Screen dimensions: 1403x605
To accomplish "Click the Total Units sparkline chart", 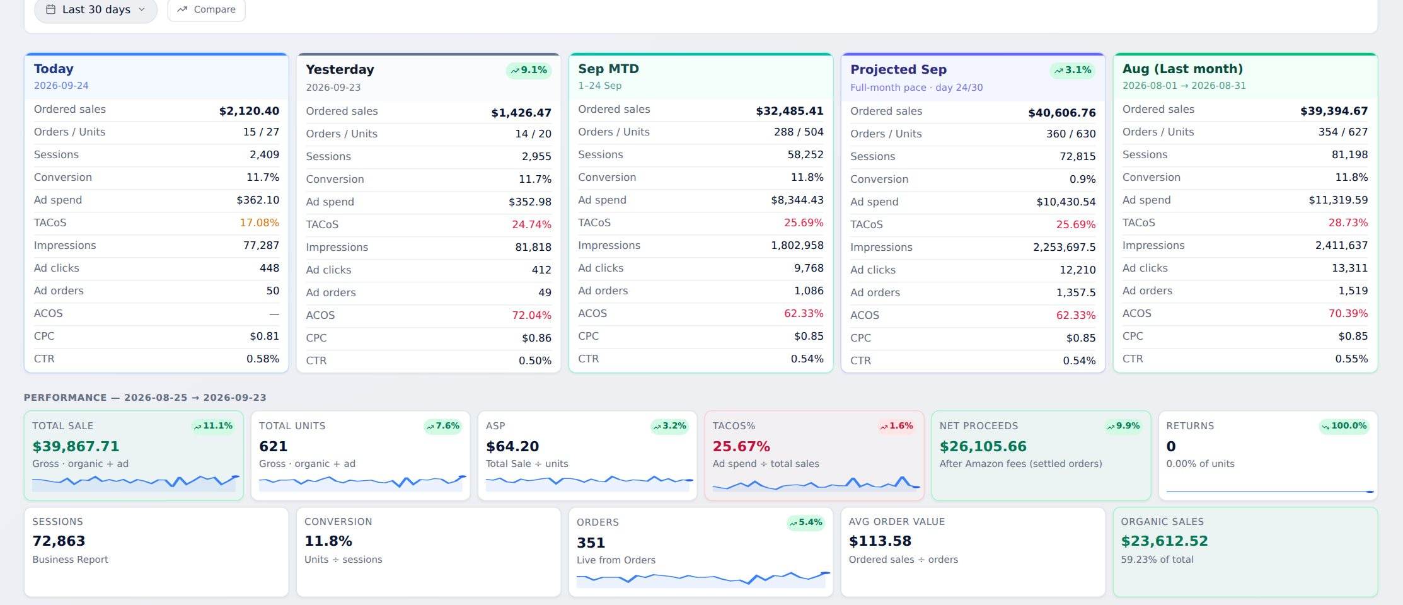I will [361, 483].
